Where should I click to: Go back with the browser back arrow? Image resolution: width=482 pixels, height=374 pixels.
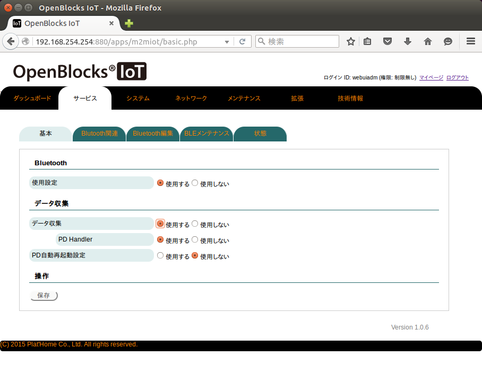click(x=11, y=41)
